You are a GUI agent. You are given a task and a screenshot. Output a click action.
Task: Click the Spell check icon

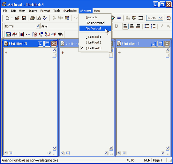(x=45, y=18)
